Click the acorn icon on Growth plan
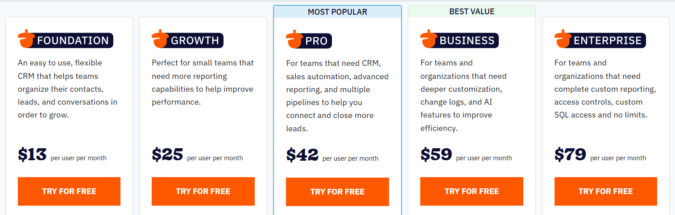Viewport: 675px width, 215px height. [160, 39]
